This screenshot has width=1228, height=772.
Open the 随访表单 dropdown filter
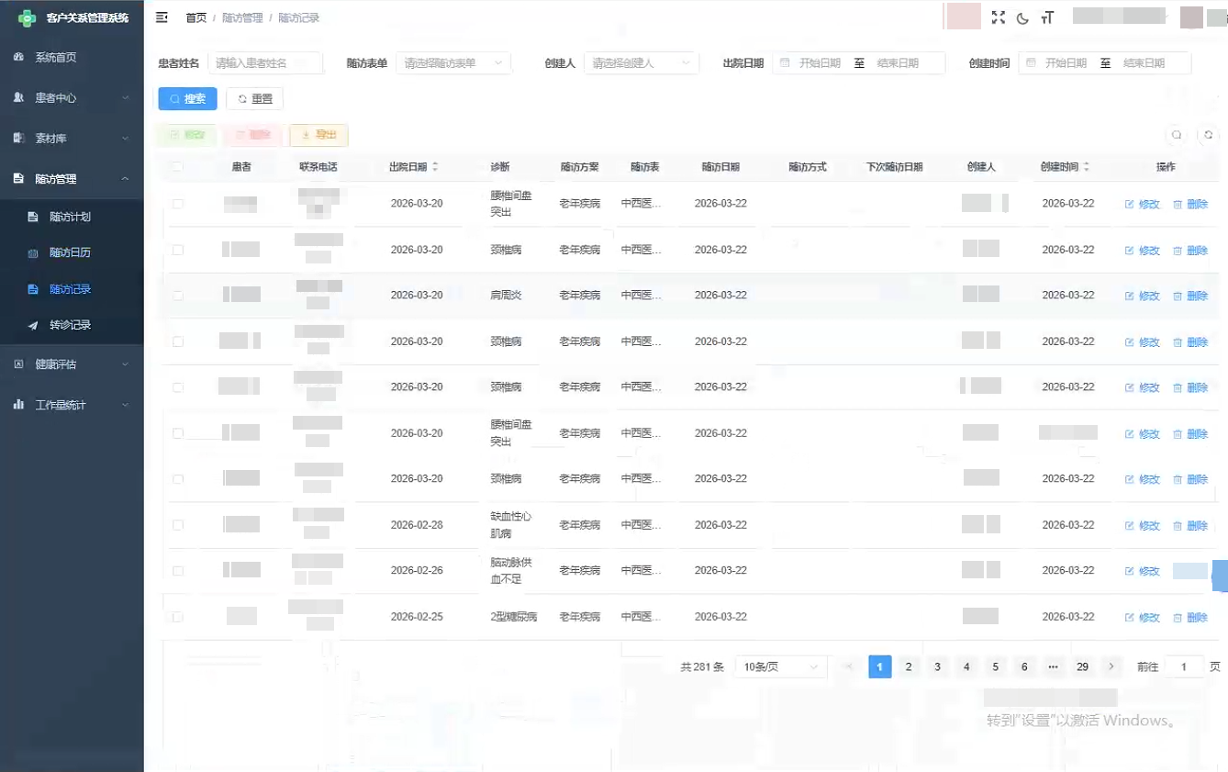[x=453, y=63]
